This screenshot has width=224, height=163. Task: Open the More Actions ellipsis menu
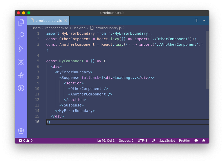click(x=204, y=20)
